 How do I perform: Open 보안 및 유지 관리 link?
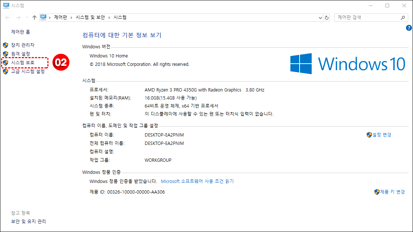pyautogui.click(x=28, y=221)
